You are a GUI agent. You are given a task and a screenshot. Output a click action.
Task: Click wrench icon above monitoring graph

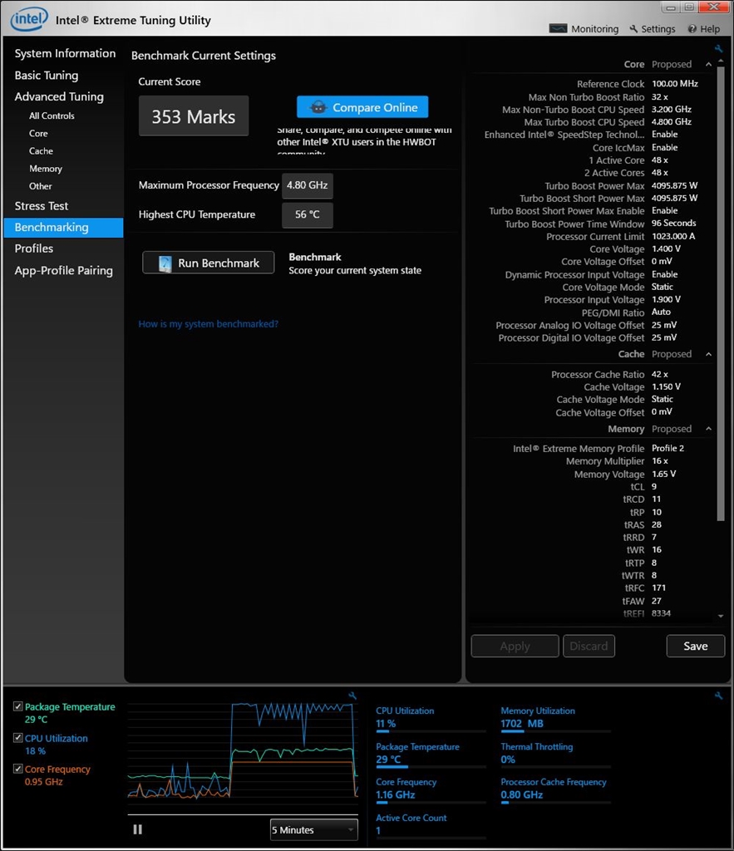[x=352, y=696]
